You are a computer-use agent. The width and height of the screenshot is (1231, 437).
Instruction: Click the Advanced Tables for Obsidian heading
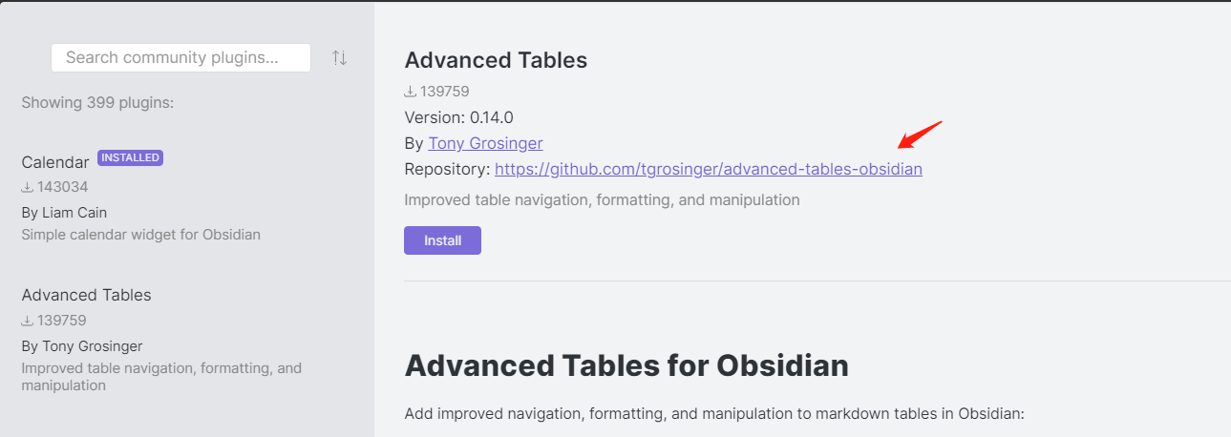626,365
